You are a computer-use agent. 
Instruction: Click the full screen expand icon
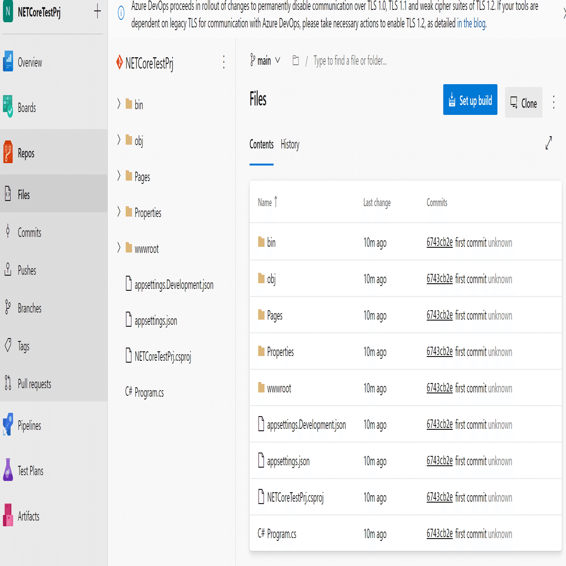[x=549, y=143]
